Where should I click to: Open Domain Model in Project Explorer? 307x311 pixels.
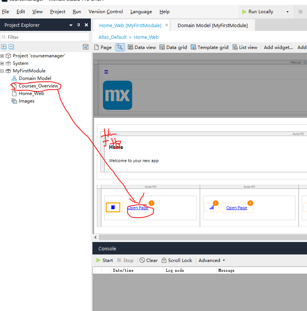coord(35,78)
